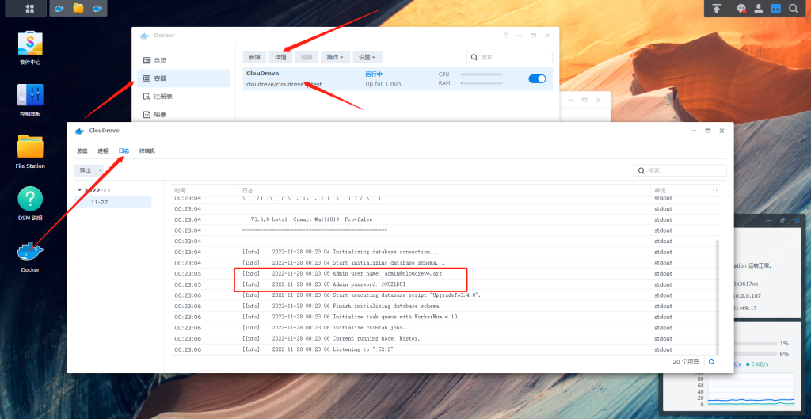Select the 'Admin password' log row
The height and width of the screenshot is (419, 811).
tap(443, 284)
